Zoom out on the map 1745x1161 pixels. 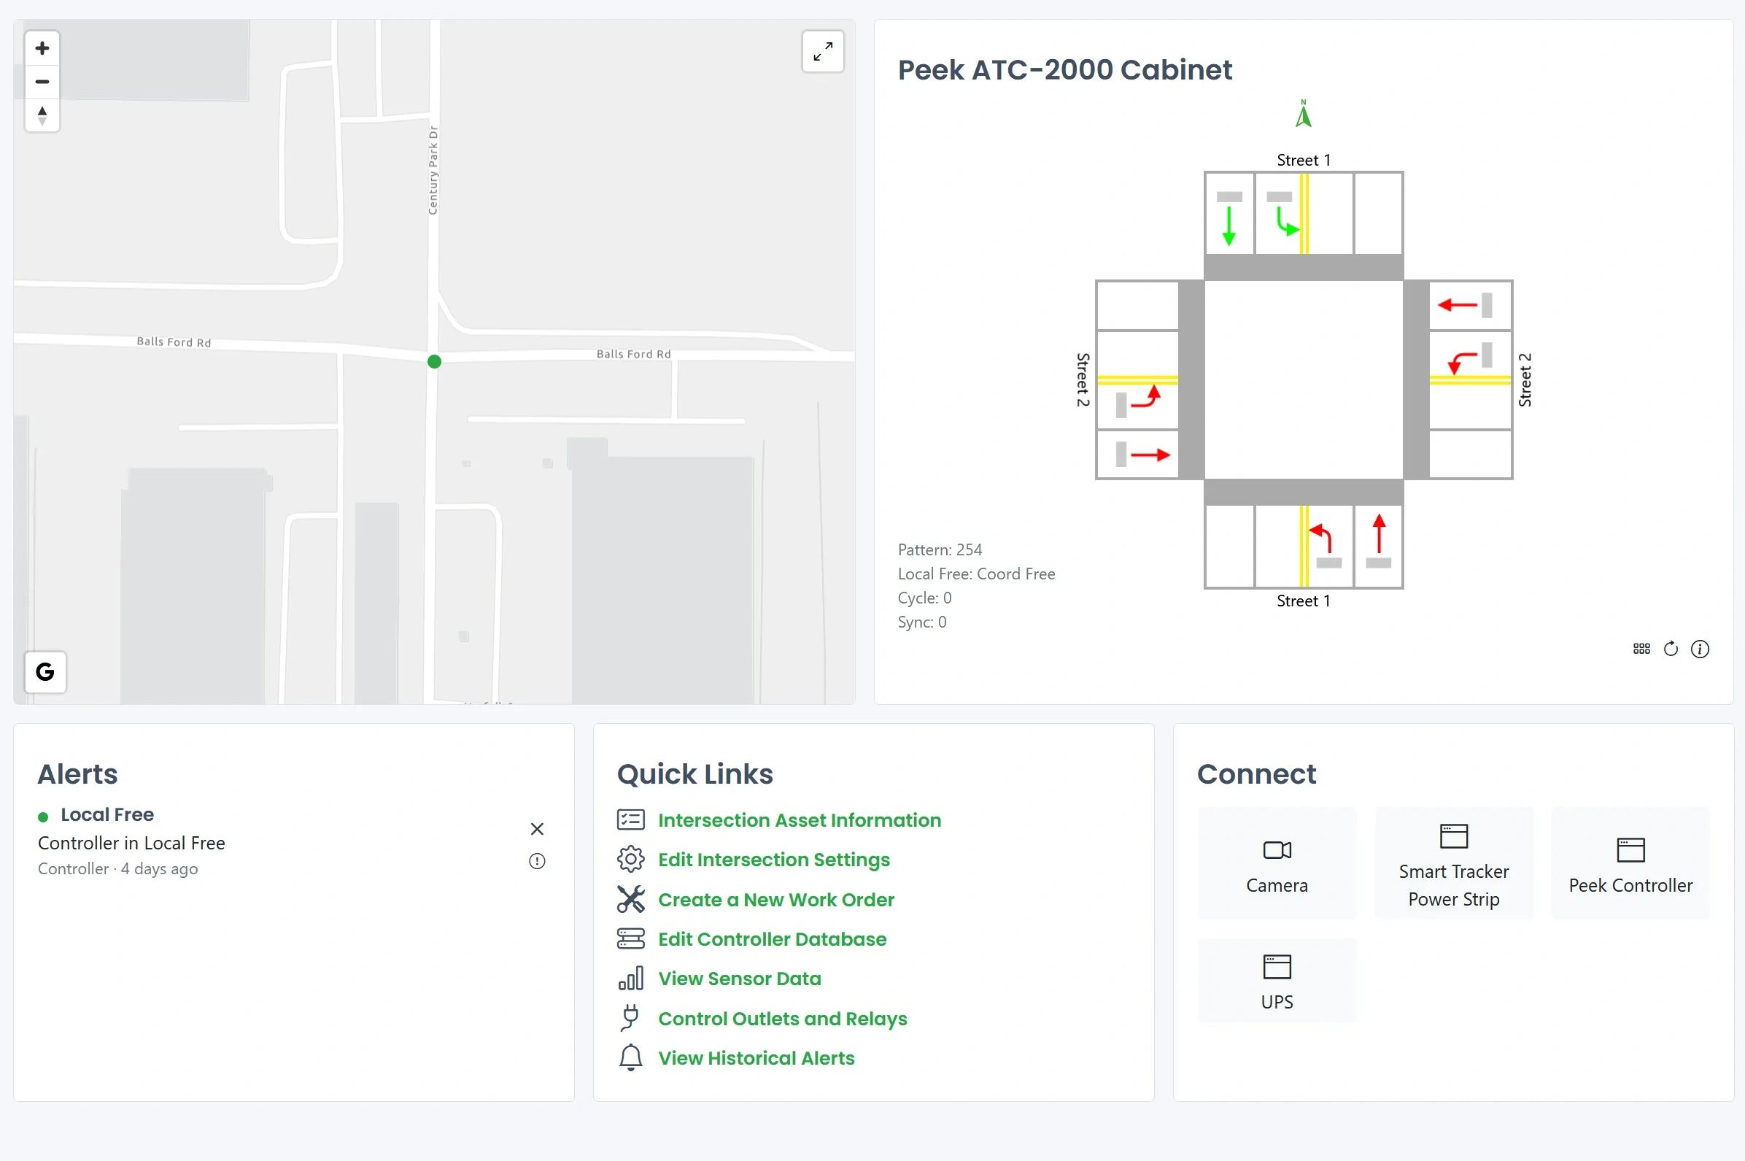point(42,82)
